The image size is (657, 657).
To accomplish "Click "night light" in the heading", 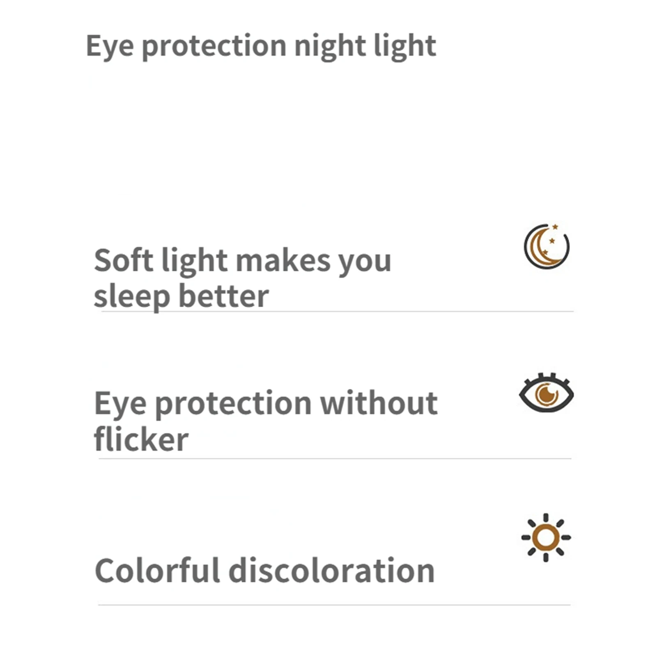I will 365,46.
